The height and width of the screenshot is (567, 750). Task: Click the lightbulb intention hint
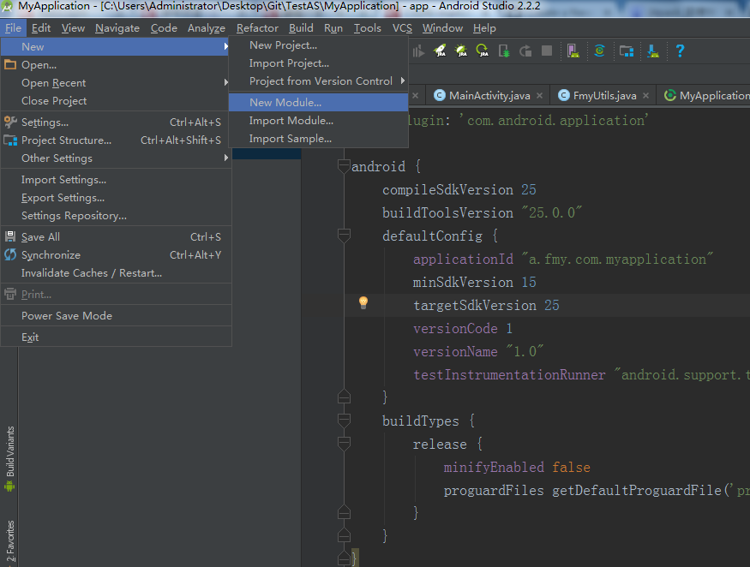[363, 302]
